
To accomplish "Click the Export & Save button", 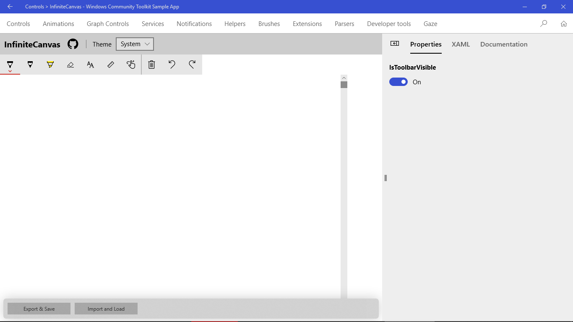I will click(x=39, y=309).
